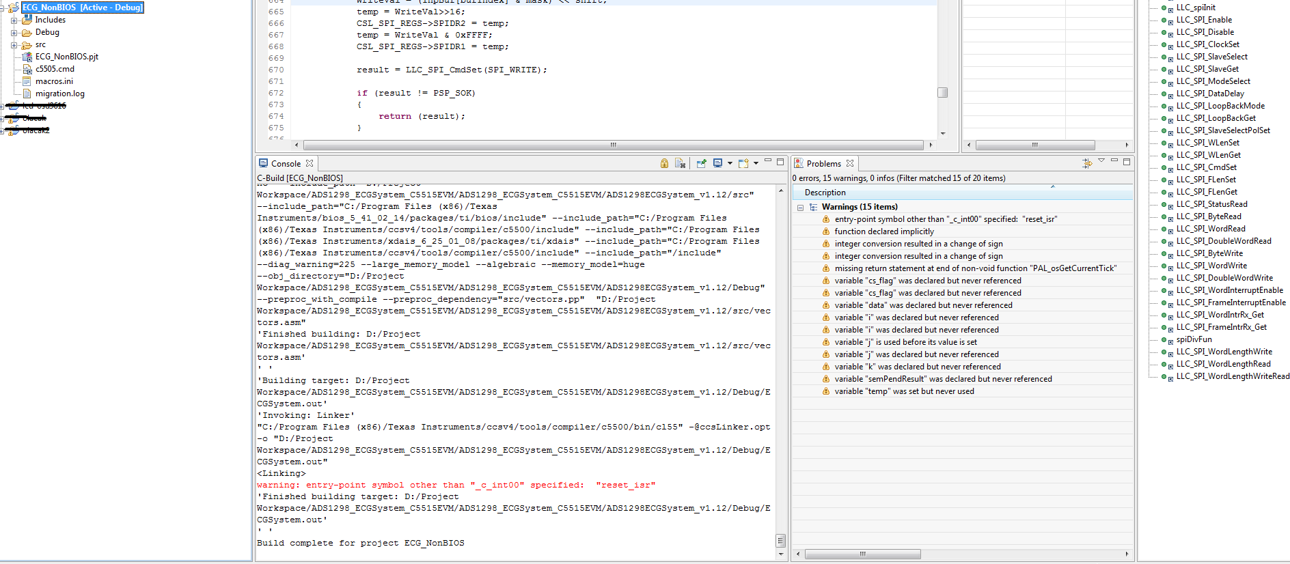Click 'Build complete for project ECG_NonBIOS' line
The image size is (1290, 564).
tap(360, 543)
